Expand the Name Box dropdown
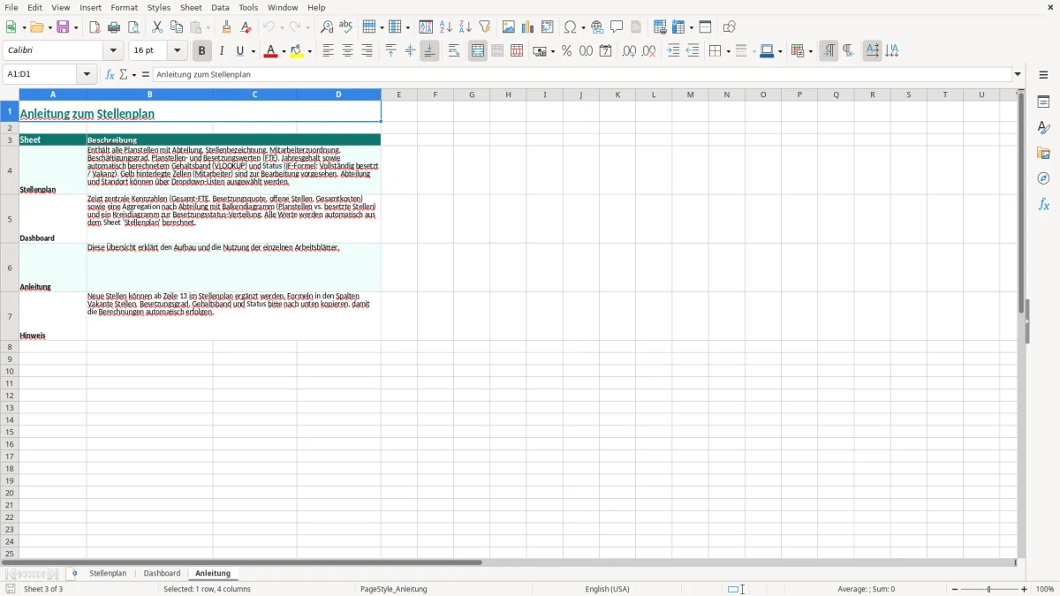The height and width of the screenshot is (596, 1060). [87, 74]
